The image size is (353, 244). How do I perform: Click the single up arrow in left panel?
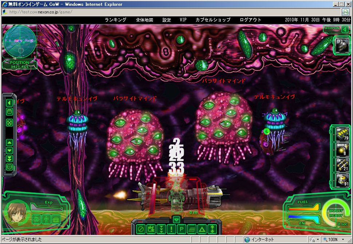click(x=9, y=143)
